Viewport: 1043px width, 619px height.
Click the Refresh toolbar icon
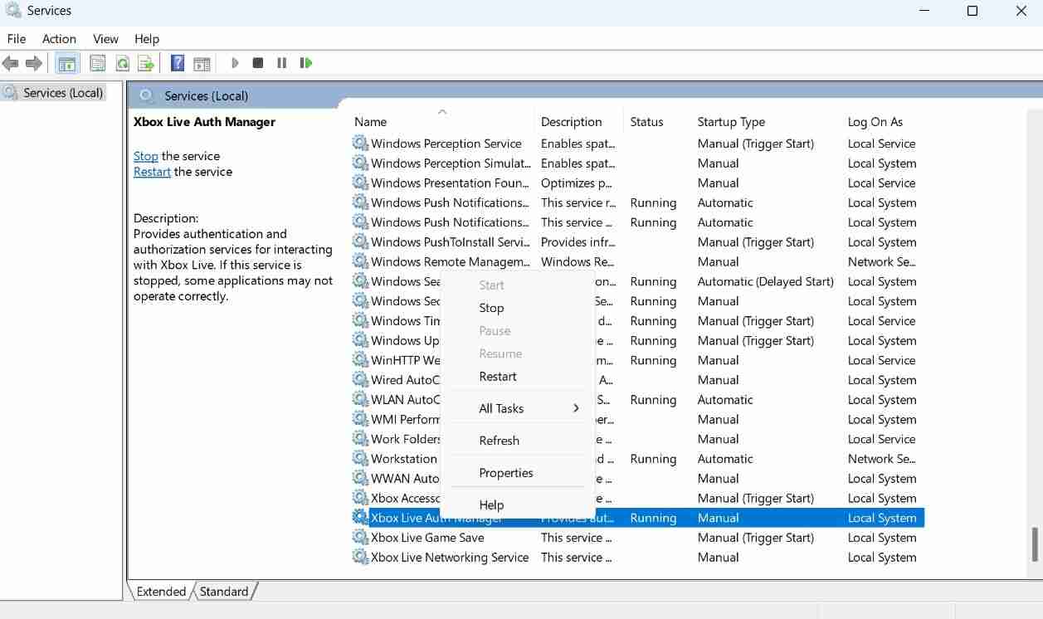tap(122, 63)
